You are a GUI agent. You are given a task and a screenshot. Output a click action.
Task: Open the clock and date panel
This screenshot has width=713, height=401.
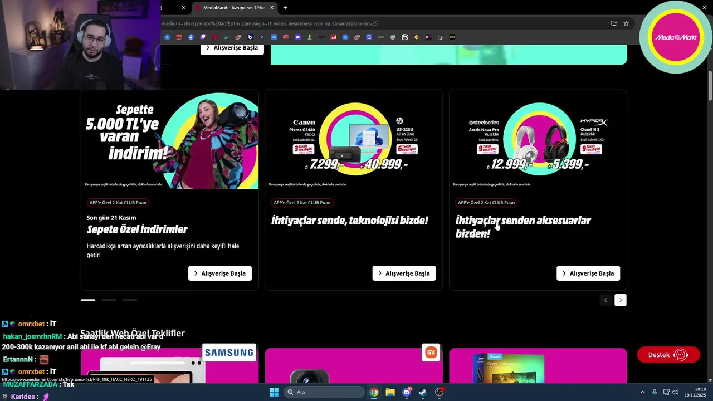pos(695,392)
